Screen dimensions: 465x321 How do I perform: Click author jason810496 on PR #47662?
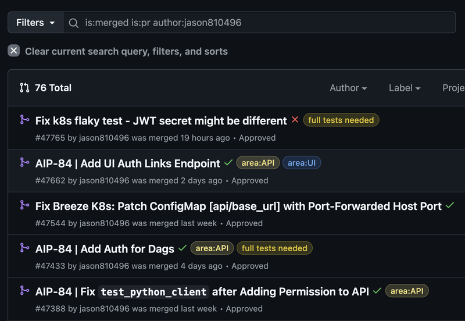click(104, 181)
